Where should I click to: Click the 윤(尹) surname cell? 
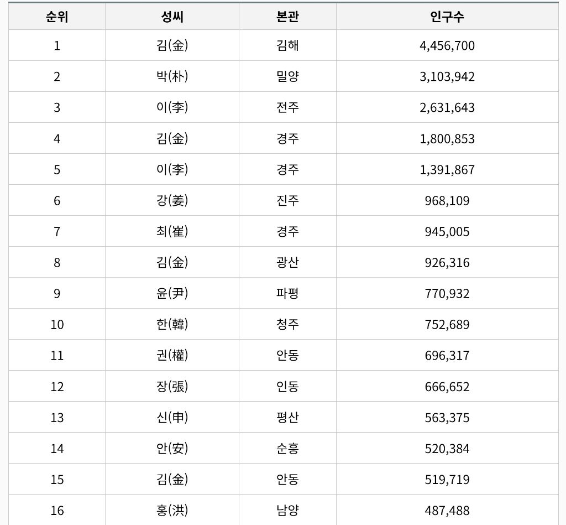172,293
